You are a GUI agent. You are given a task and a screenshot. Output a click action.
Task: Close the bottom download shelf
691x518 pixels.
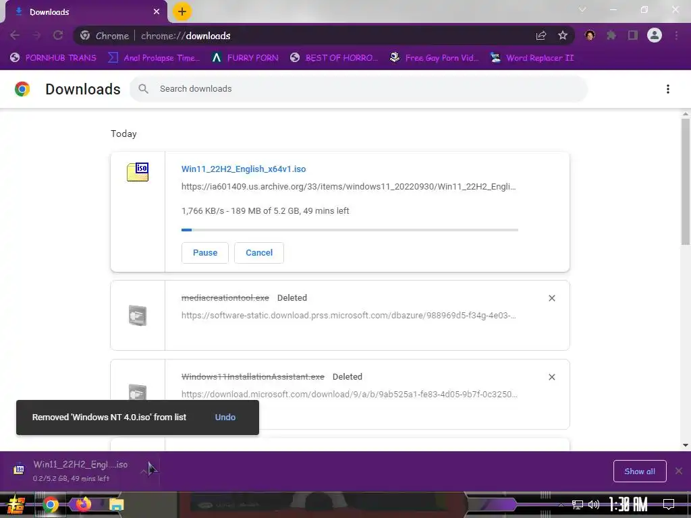[x=679, y=471]
